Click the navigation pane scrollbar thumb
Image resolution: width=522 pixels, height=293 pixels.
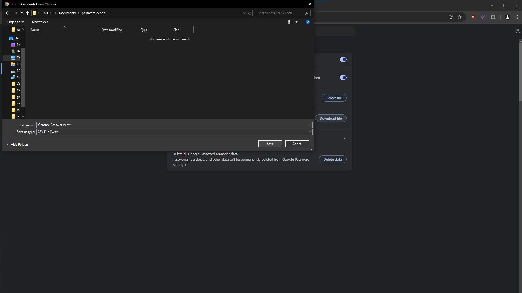(x=23, y=78)
